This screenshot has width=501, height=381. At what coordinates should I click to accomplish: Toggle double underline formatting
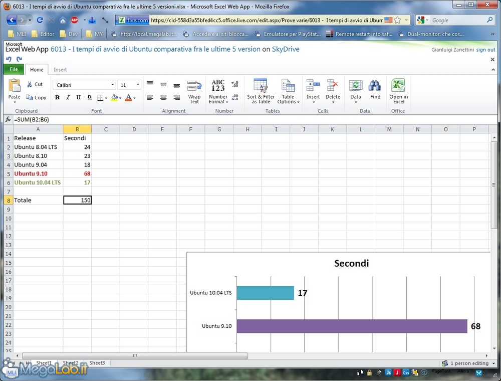pos(90,97)
